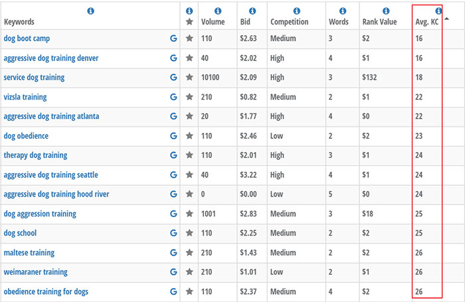Click Google icon beside dog obedience
Image resolution: width=465 pixels, height=302 pixels.
[x=173, y=136]
